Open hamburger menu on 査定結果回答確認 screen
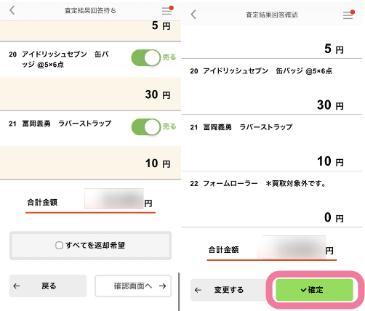Viewport: 365px width, 311px height. pyautogui.click(x=348, y=15)
